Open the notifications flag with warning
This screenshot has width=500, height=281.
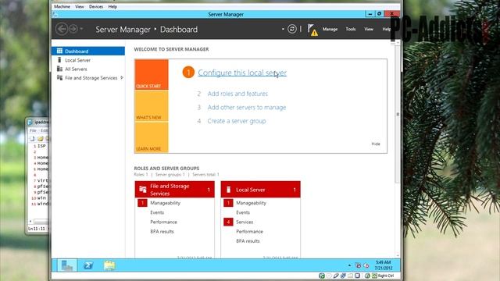point(312,30)
